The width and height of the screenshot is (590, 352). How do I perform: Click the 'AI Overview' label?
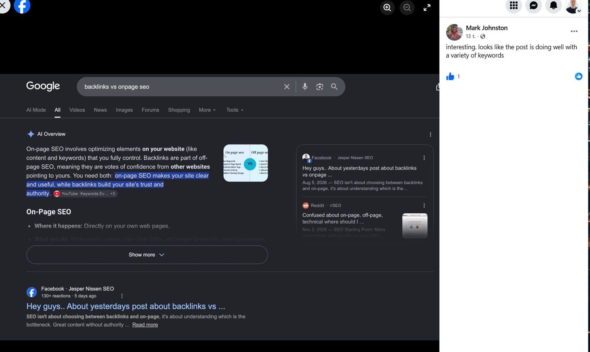click(51, 134)
